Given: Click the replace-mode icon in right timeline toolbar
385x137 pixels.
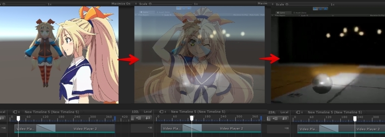Looking at the screenshot, I should point(284,118).
